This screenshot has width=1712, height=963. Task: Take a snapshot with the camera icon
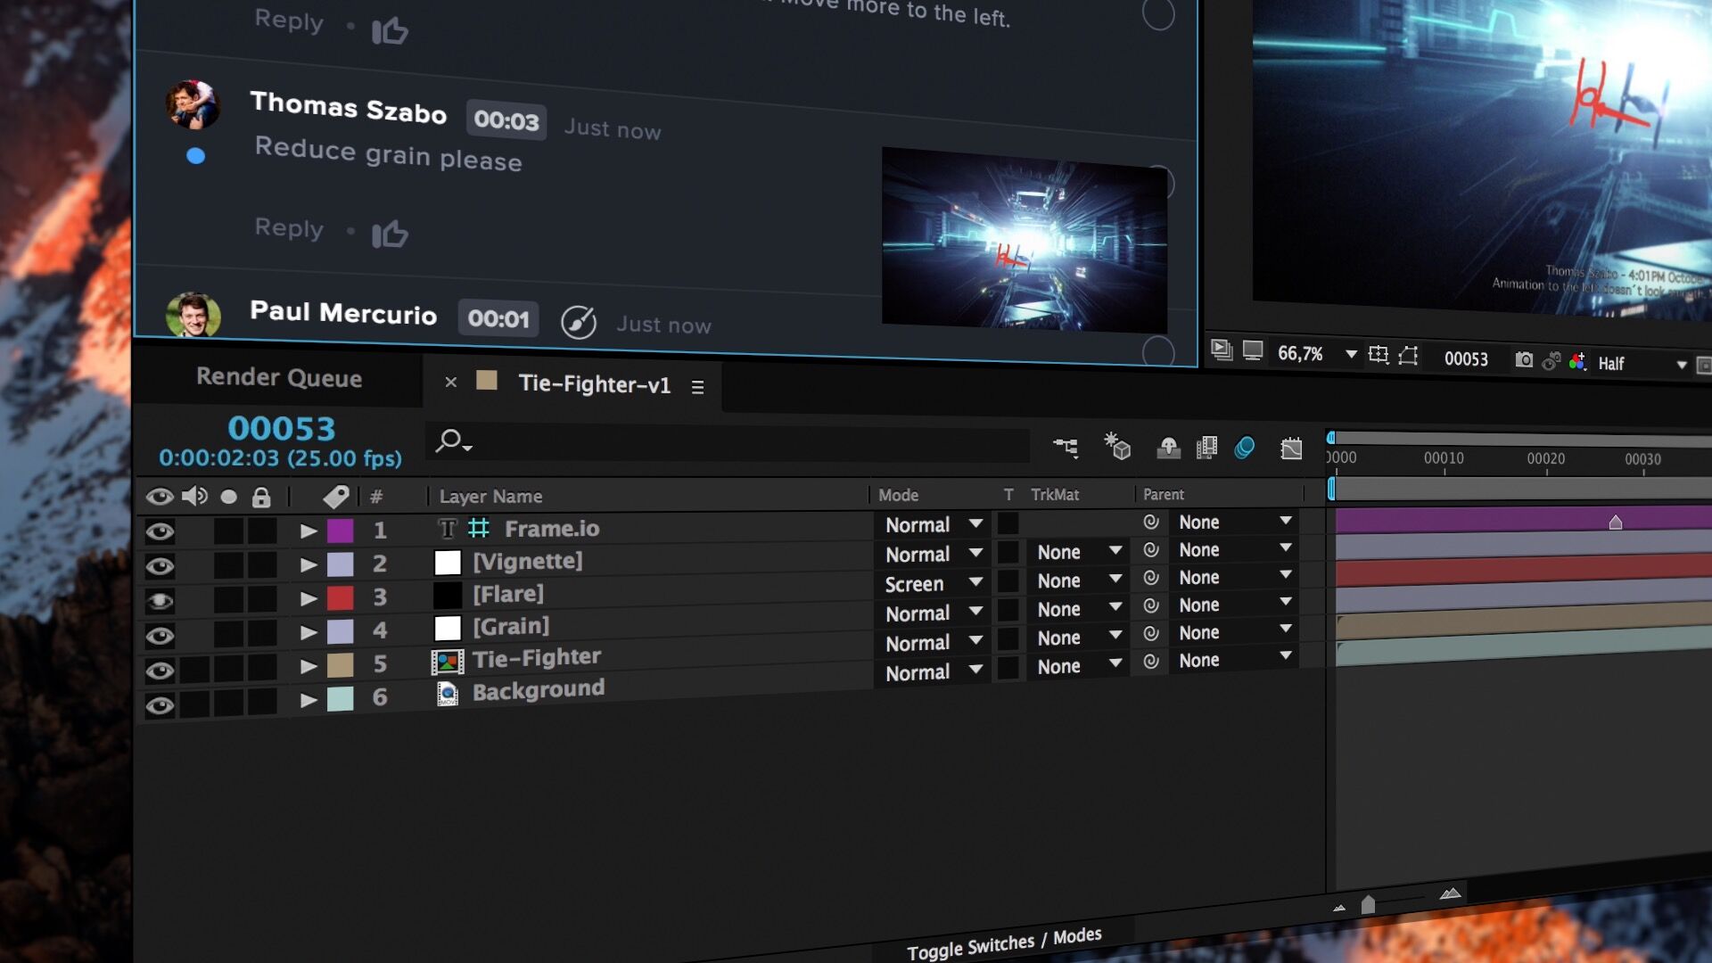tap(1525, 358)
